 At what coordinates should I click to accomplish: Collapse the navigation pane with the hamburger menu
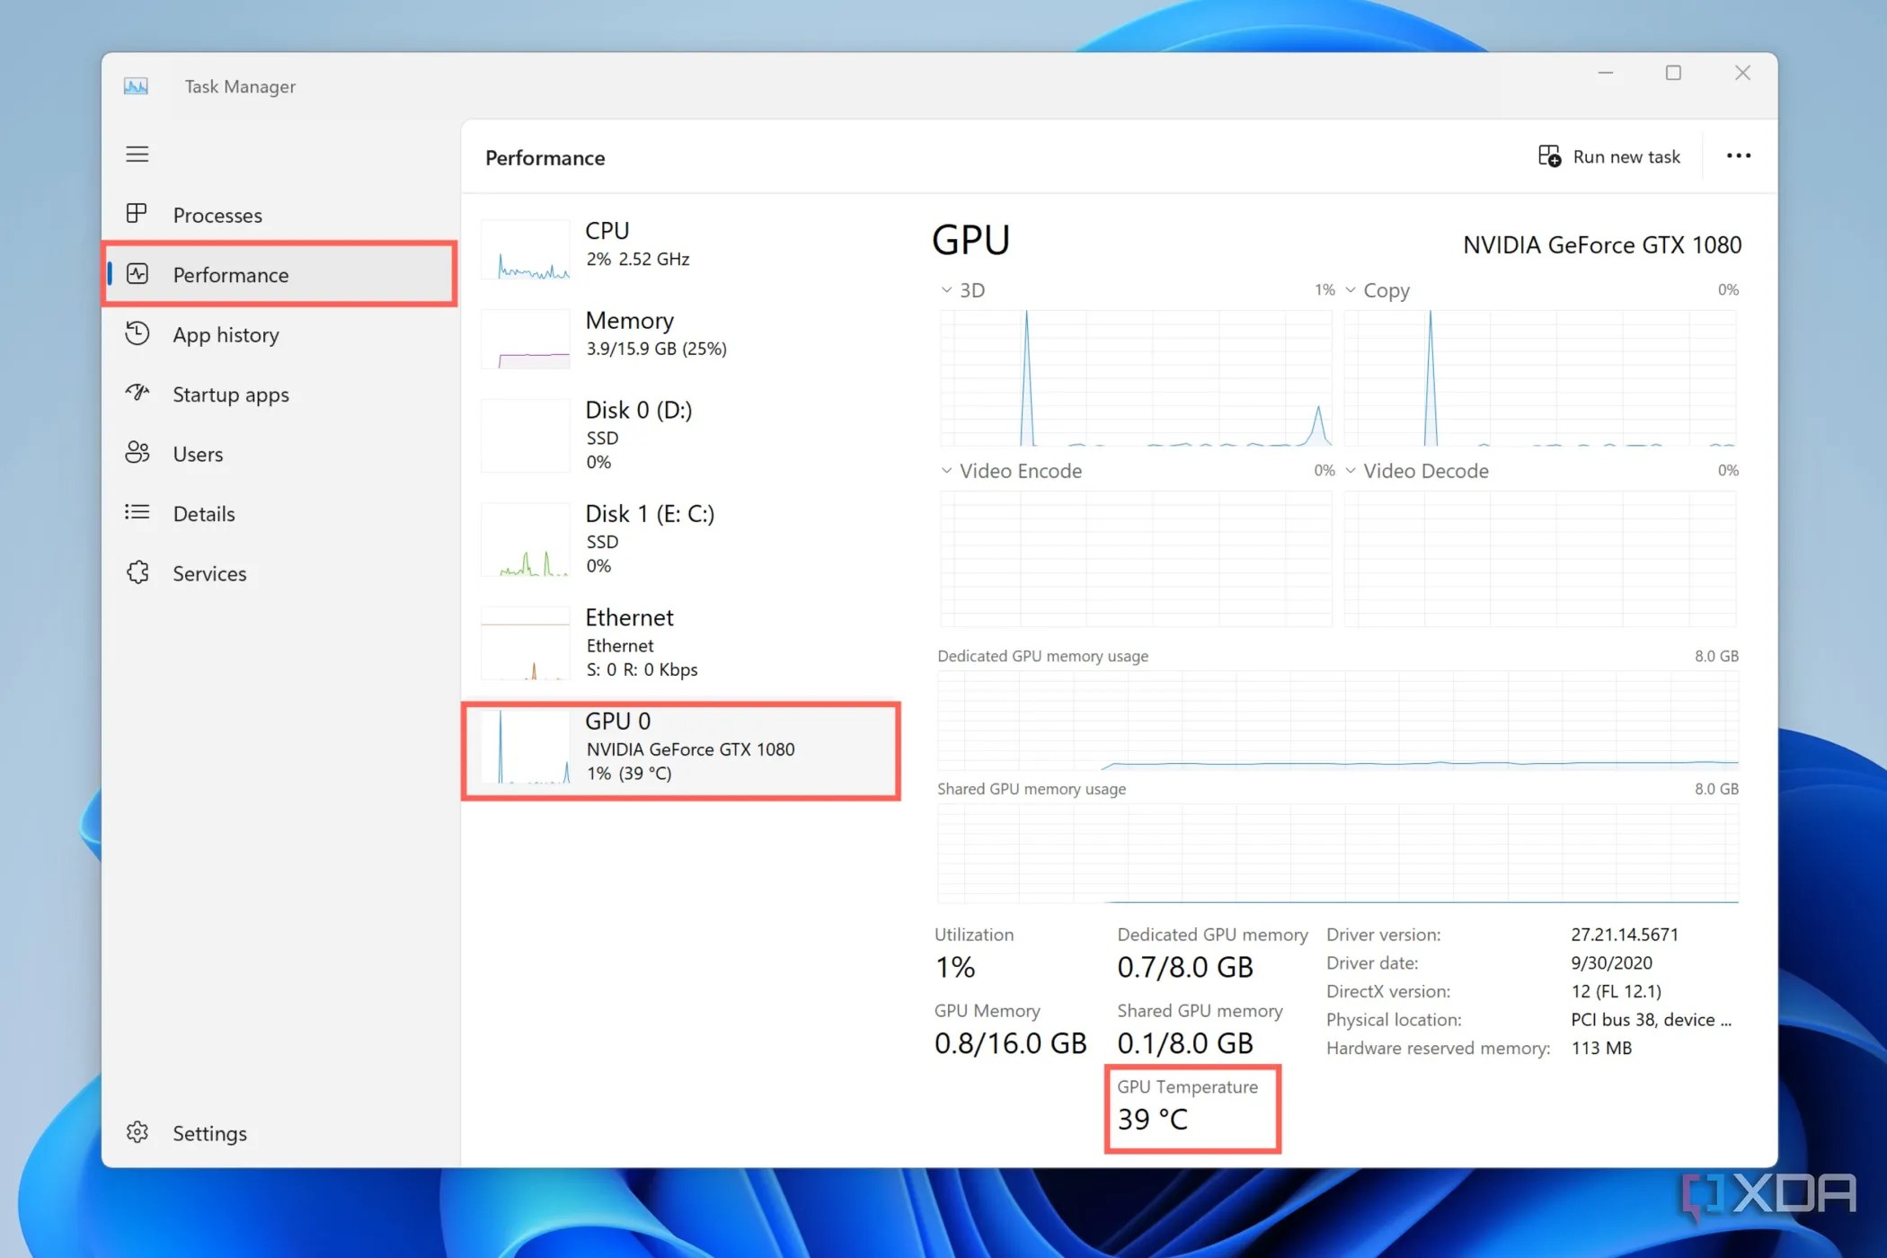[137, 154]
